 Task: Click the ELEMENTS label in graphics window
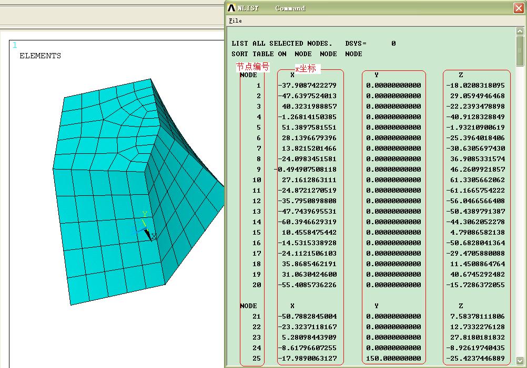coord(40,56)
